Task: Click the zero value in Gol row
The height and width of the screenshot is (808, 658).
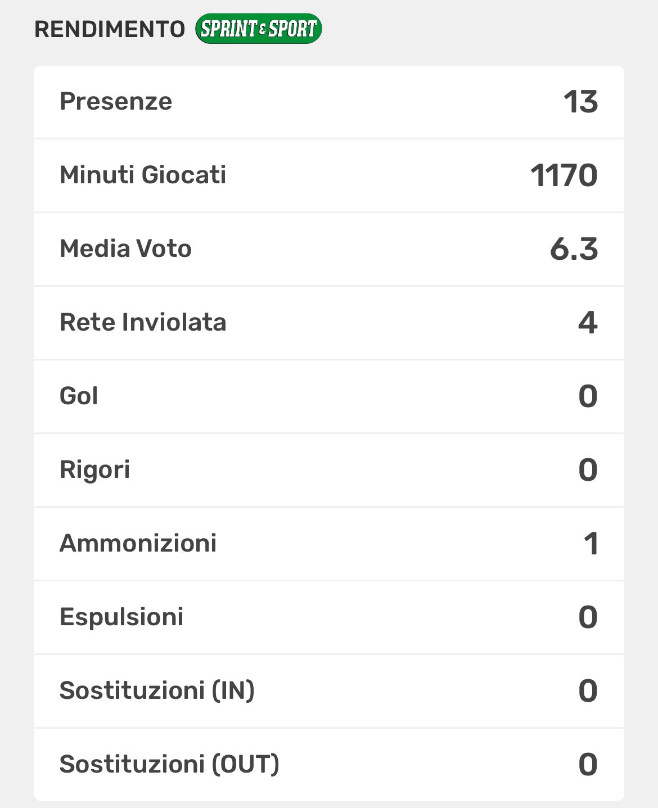Action: tap(588, 396)
